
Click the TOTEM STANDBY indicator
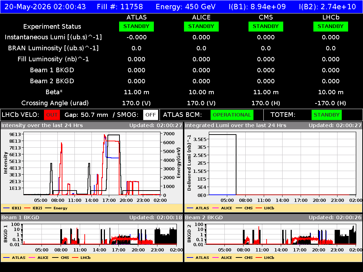[326, 115]
